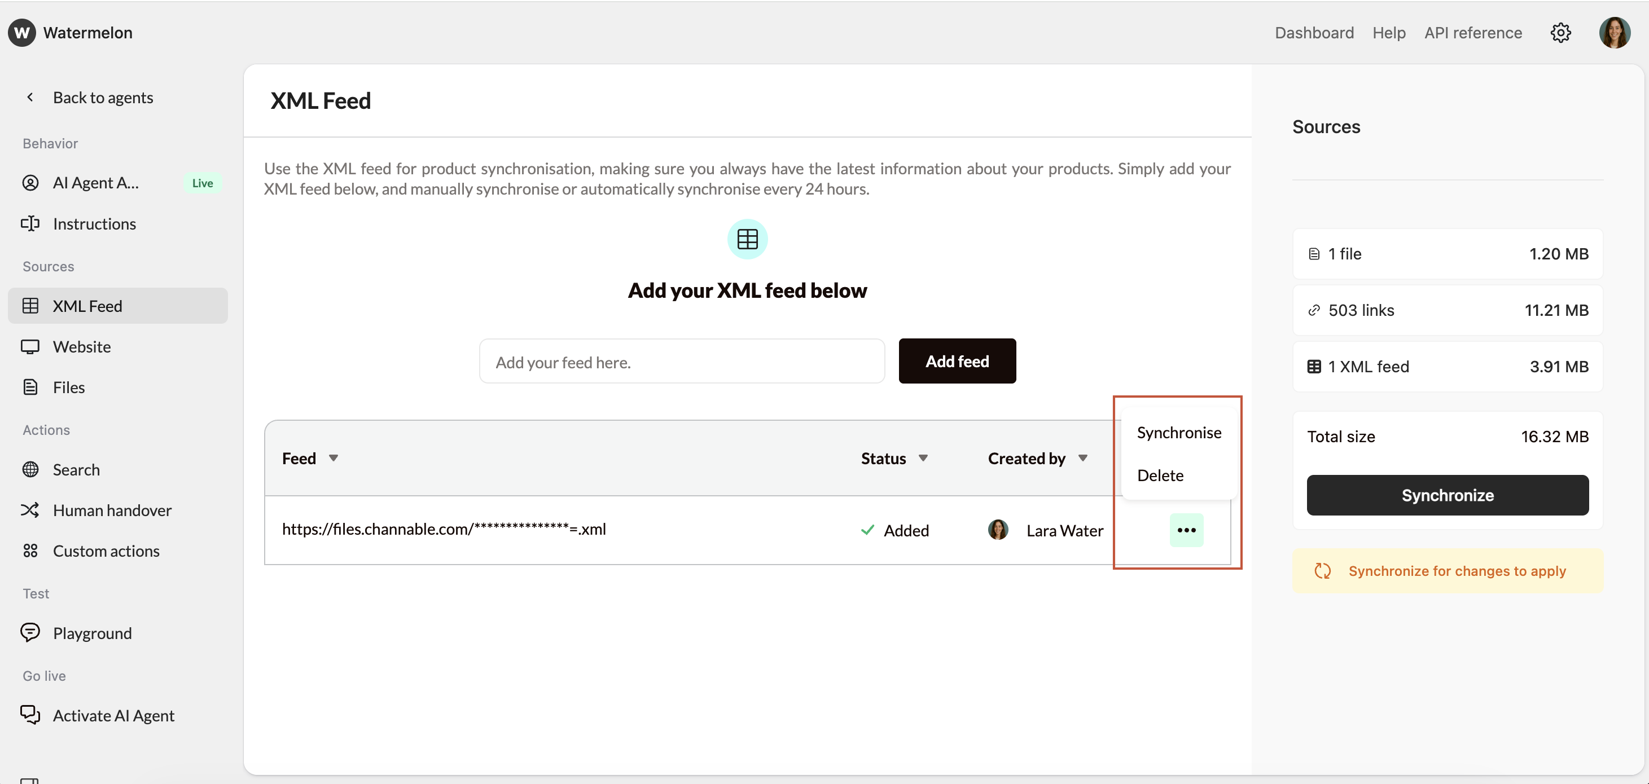
Task: Open the Status column sort dropdown
Action: click(924, 457)
